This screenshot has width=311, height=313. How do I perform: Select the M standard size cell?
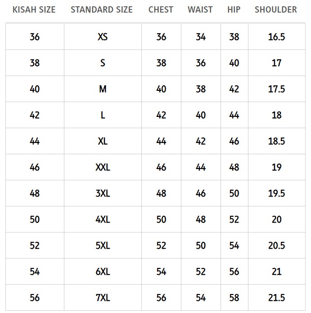point(103,89)
